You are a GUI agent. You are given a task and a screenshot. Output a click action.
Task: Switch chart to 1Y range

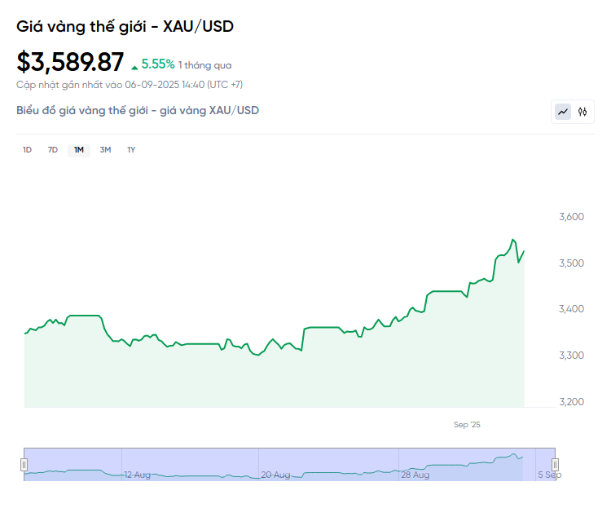coord(131,149)
